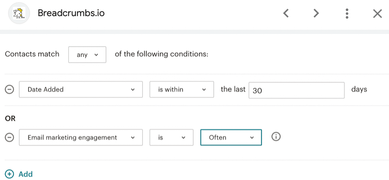The width and height of the screenshot is (389, 180).
Task: Close the panel with the X icon
Action: (377, 14)
